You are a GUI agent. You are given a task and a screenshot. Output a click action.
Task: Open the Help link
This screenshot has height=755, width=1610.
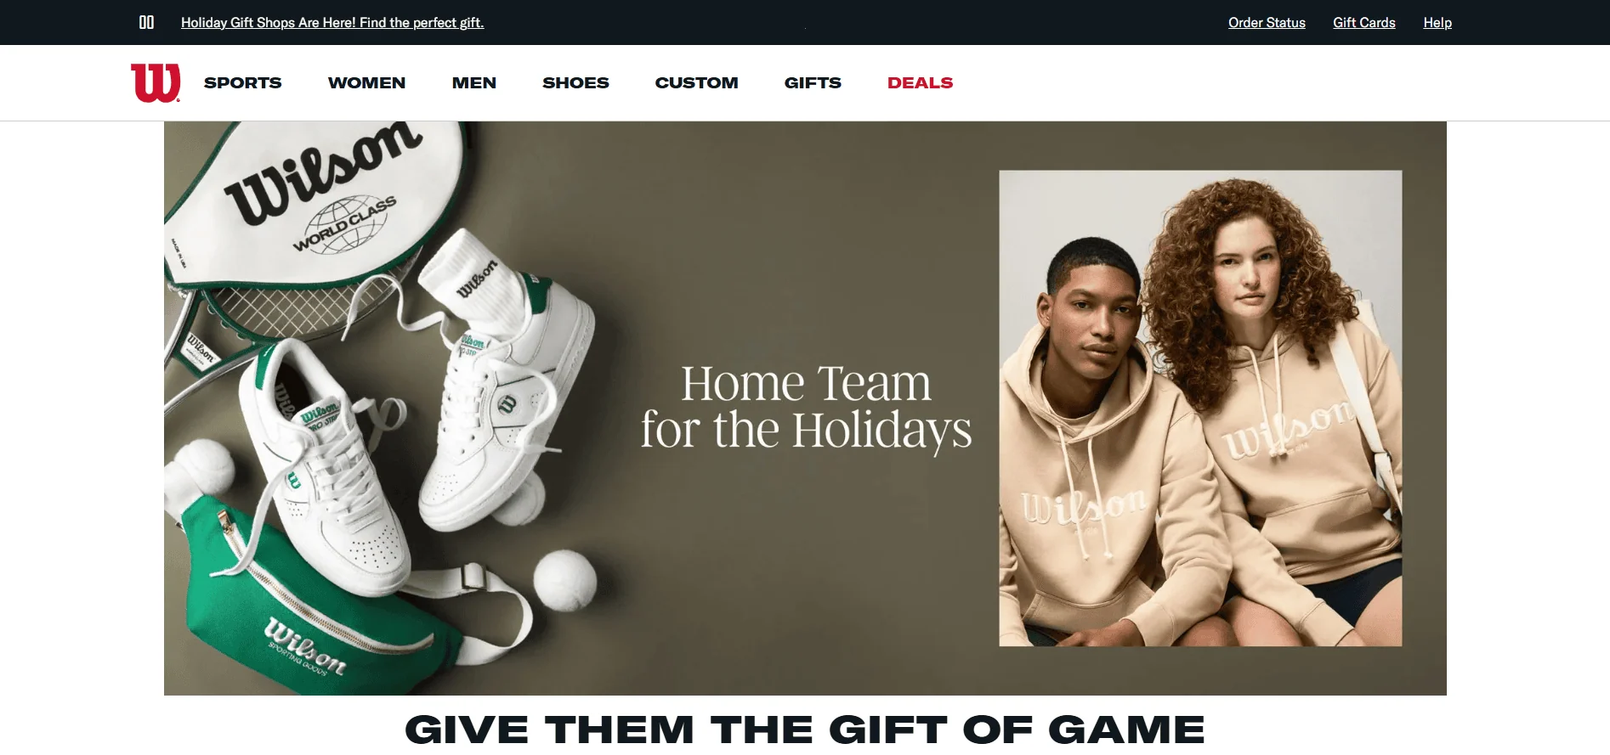[1437, 23]
